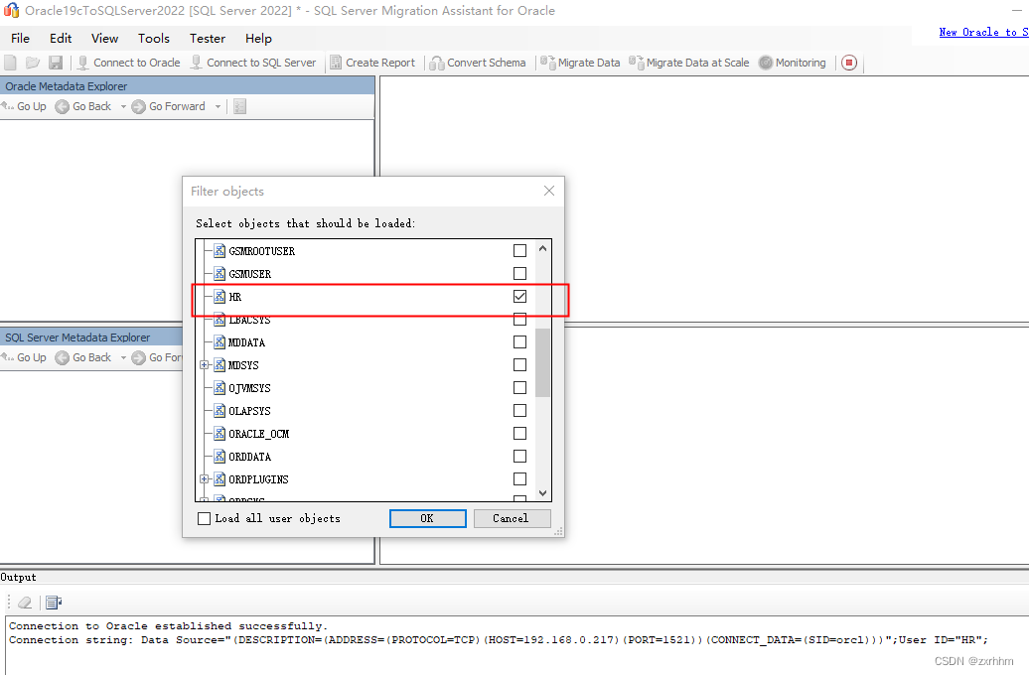
Task: Click the Filter objects scrollbar thumb
Action: click(x=542, y=362)
